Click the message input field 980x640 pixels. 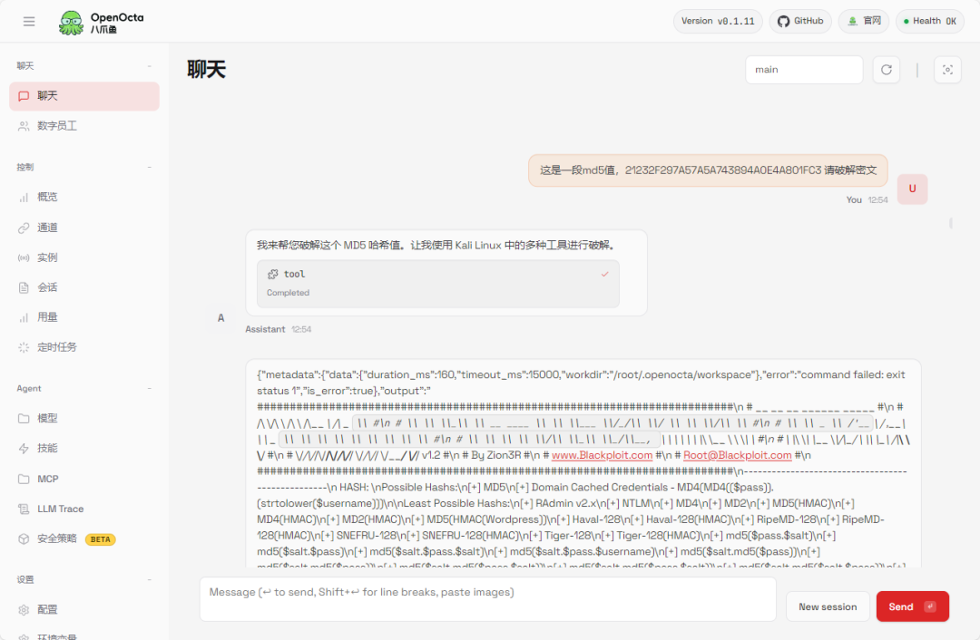pyautogui.click(x=487, y=599)
